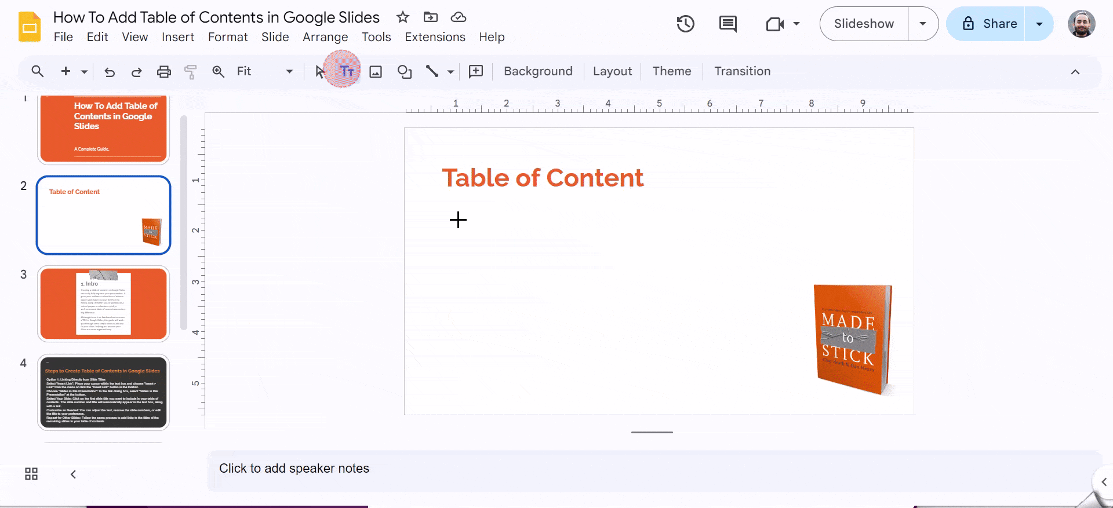
Task: Open the comments panel icon
Action: pos(728,24)
